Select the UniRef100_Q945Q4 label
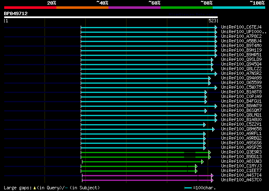This screenshot has height=191, width=269. 241,64
